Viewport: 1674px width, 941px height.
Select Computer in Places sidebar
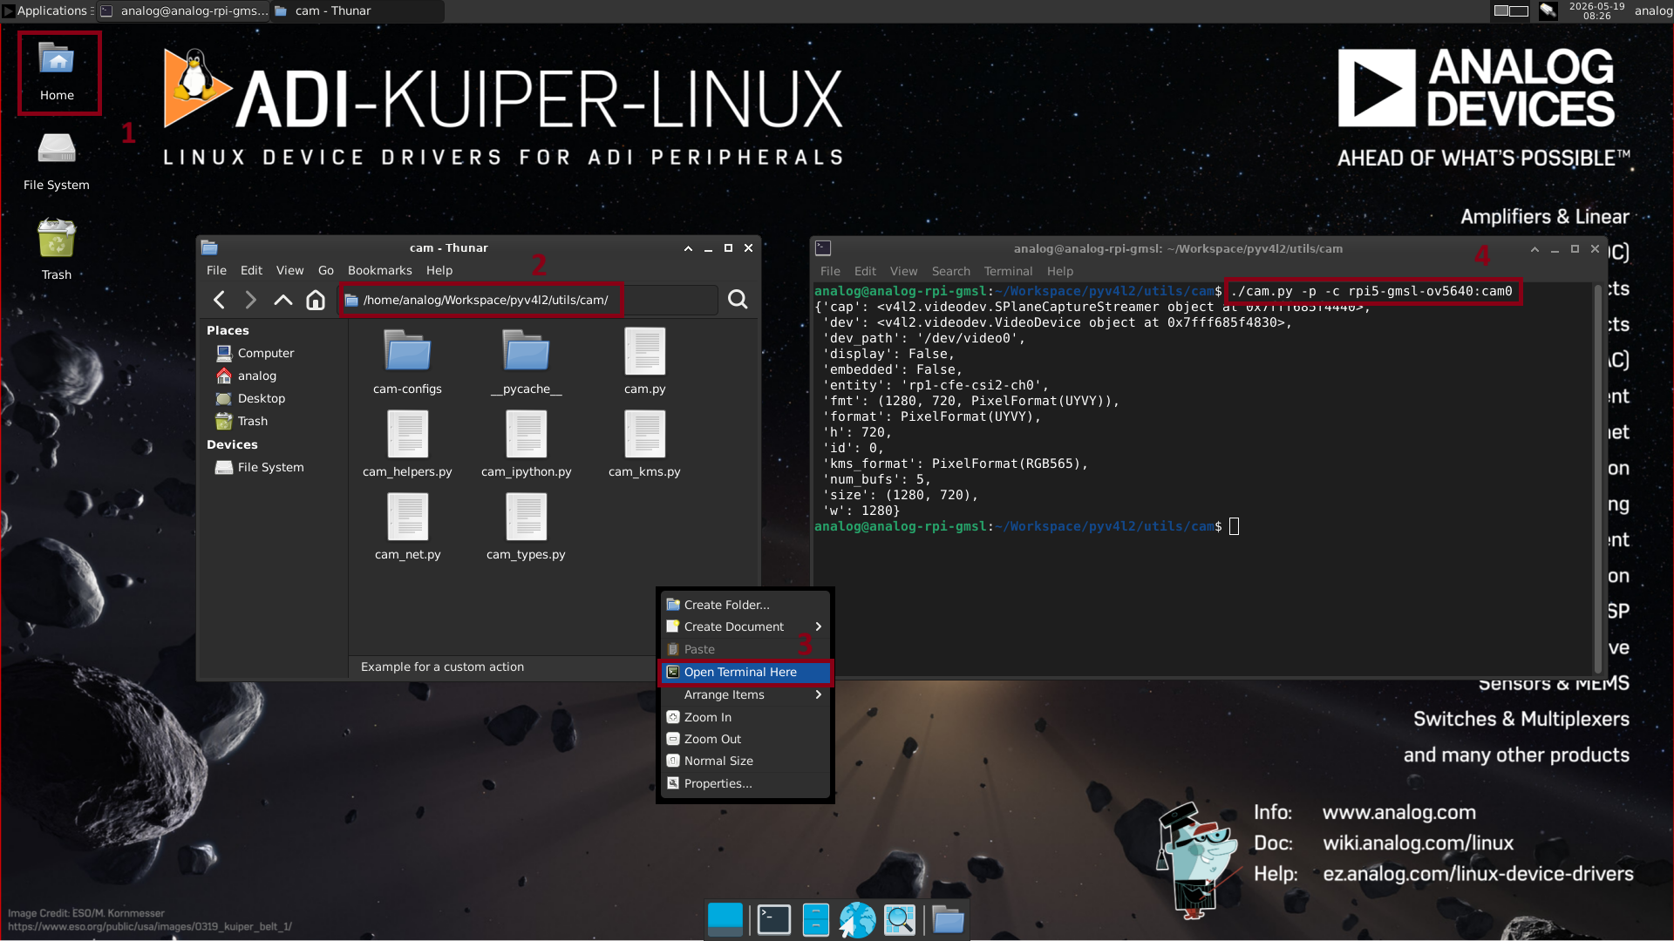[x=272, y=353]
